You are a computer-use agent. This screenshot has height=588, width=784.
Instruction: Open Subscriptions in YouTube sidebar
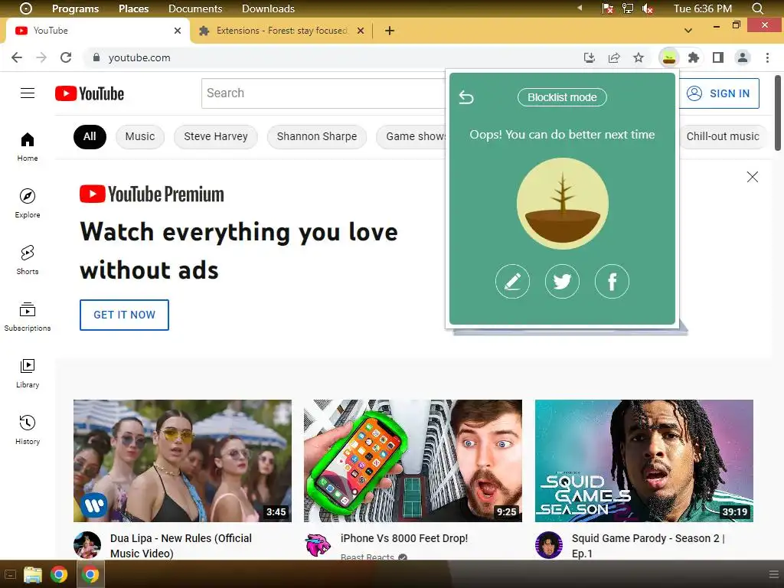[x=28, y=316]
